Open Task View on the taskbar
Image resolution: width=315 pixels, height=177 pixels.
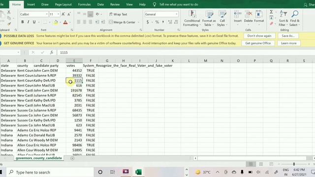[113, 172]
